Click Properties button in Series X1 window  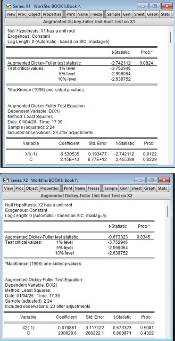(x=52, y=14)
